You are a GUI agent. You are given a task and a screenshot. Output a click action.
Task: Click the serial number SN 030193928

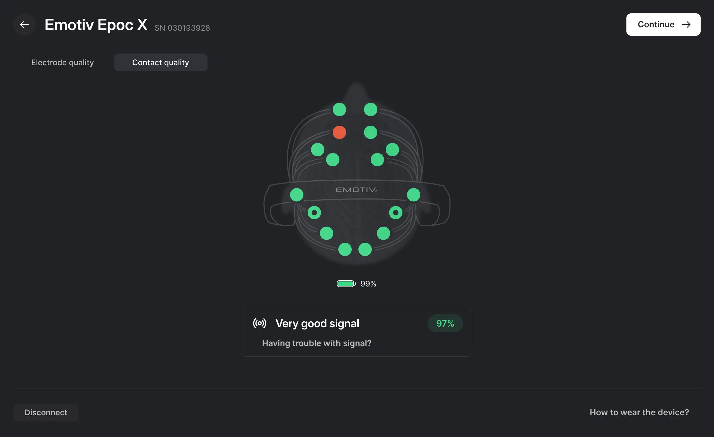point(182,28)
